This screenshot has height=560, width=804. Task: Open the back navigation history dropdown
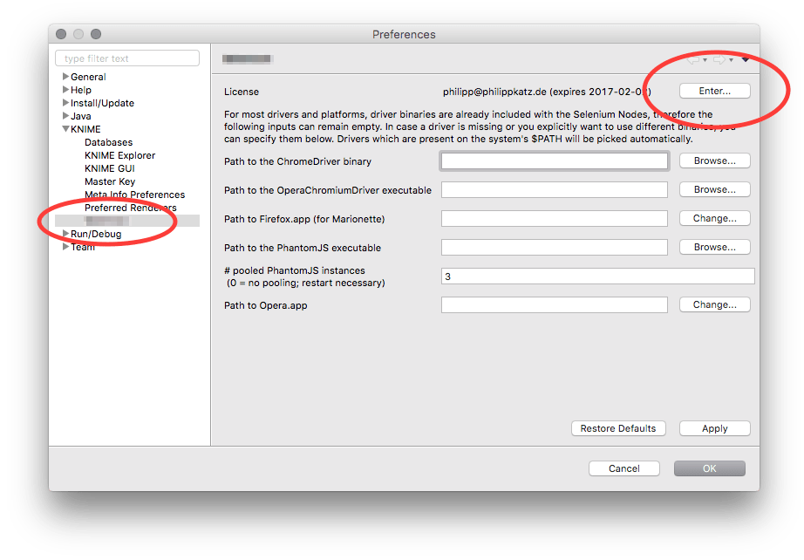pos(705,60)
